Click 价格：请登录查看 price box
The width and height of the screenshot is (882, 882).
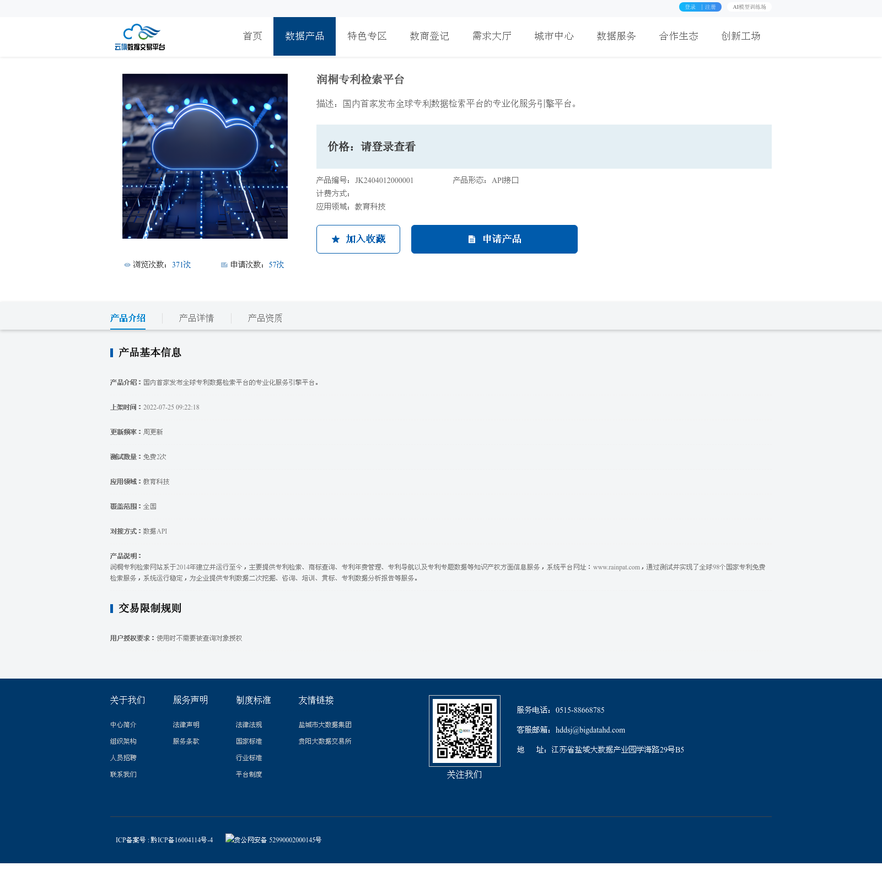(x=544, y=147)
